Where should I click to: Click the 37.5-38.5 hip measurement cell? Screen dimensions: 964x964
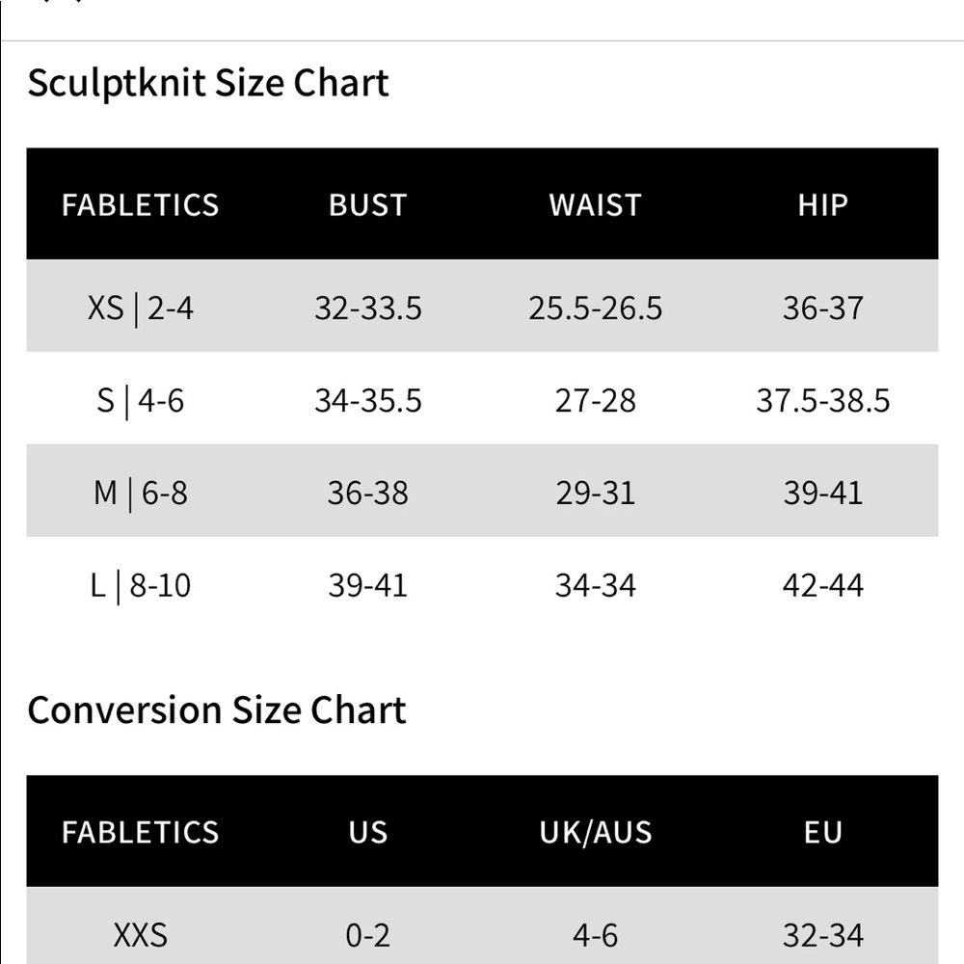click(822, 400)
